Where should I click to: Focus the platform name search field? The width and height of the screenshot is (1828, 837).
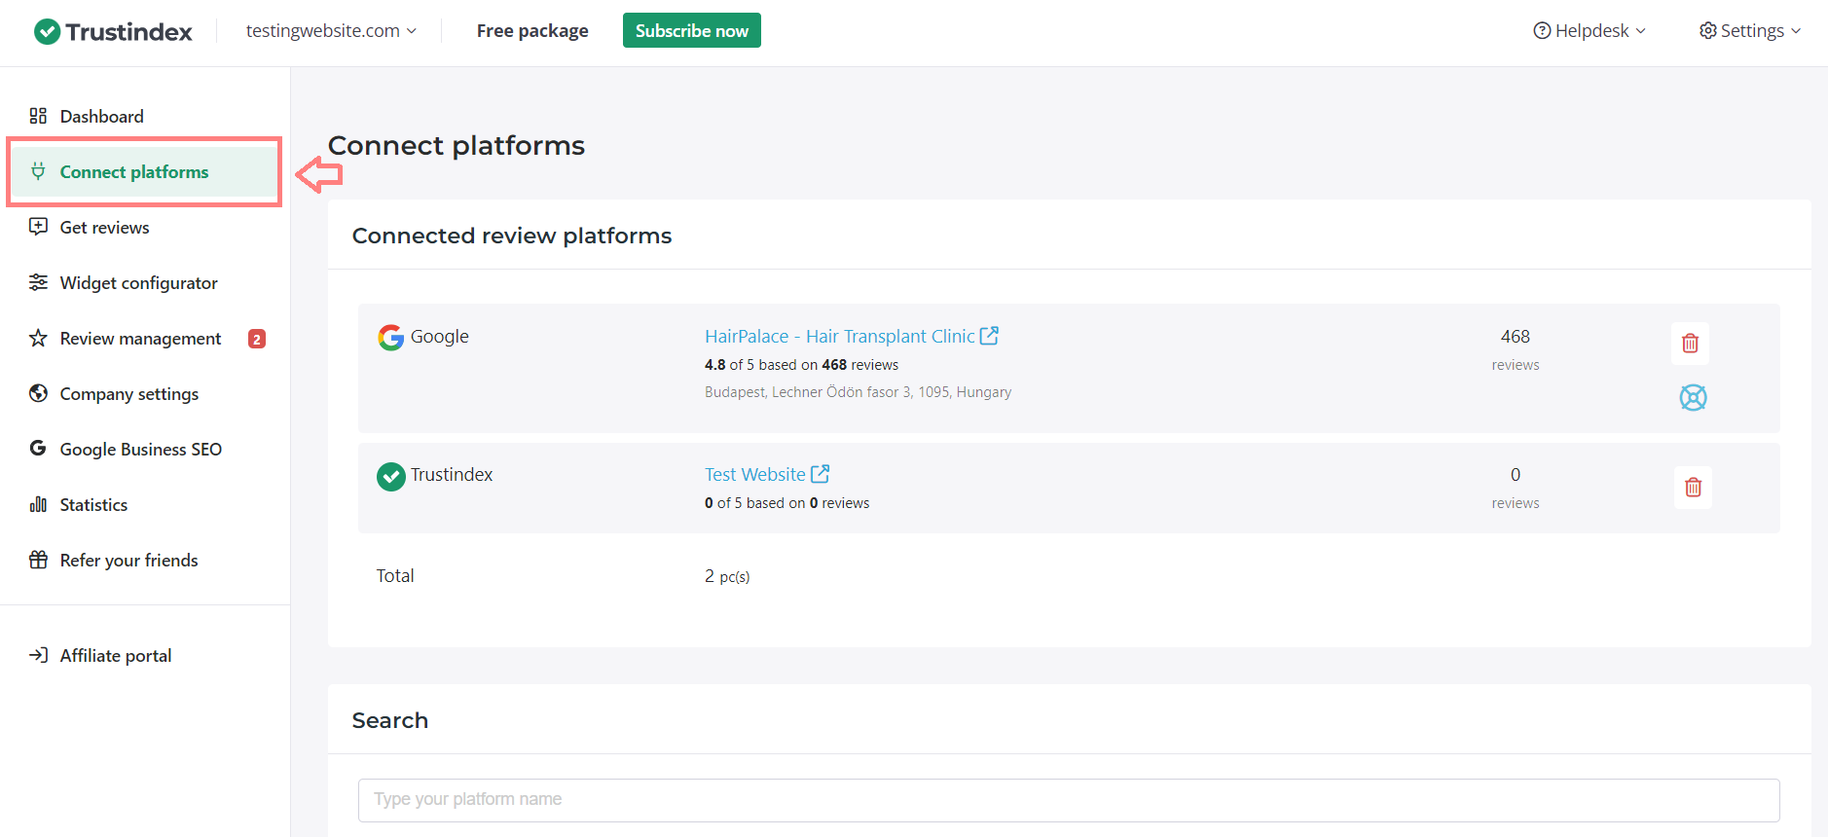point(1068,799)
